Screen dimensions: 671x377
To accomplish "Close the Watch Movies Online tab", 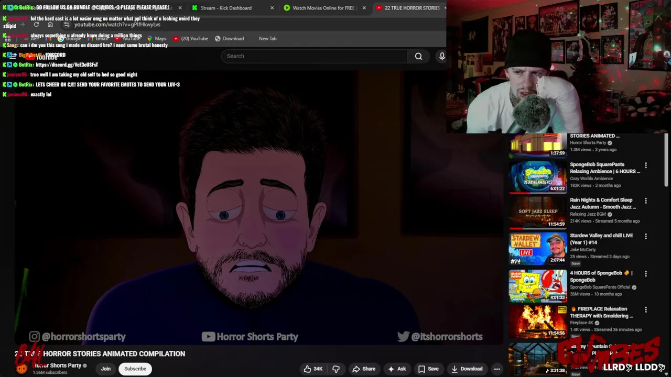I will pos(364,8).
